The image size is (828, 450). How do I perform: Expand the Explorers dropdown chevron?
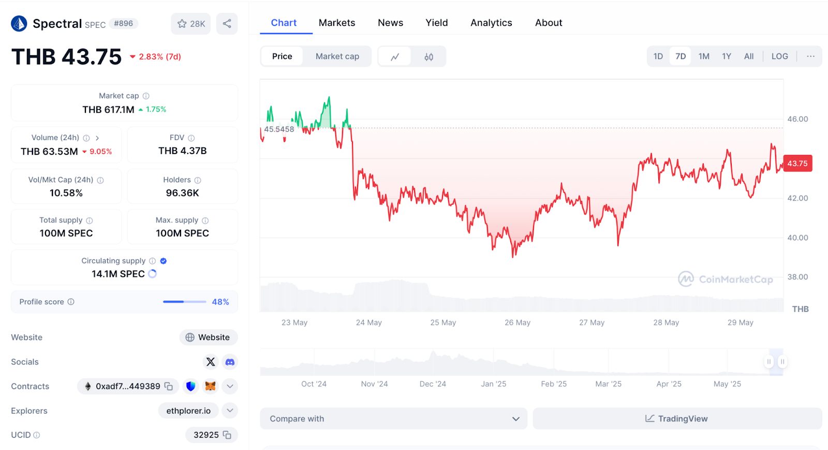tap(230, 411)
